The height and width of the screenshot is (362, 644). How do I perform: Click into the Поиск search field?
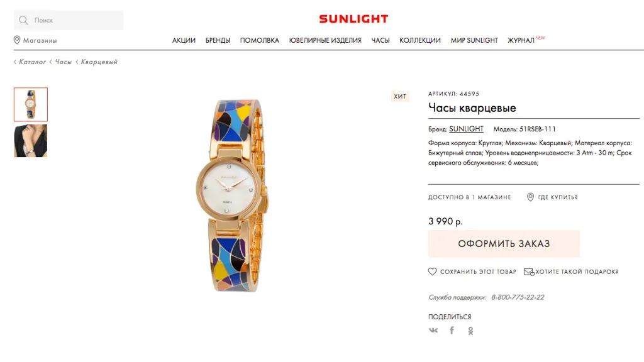click(69, 20)
